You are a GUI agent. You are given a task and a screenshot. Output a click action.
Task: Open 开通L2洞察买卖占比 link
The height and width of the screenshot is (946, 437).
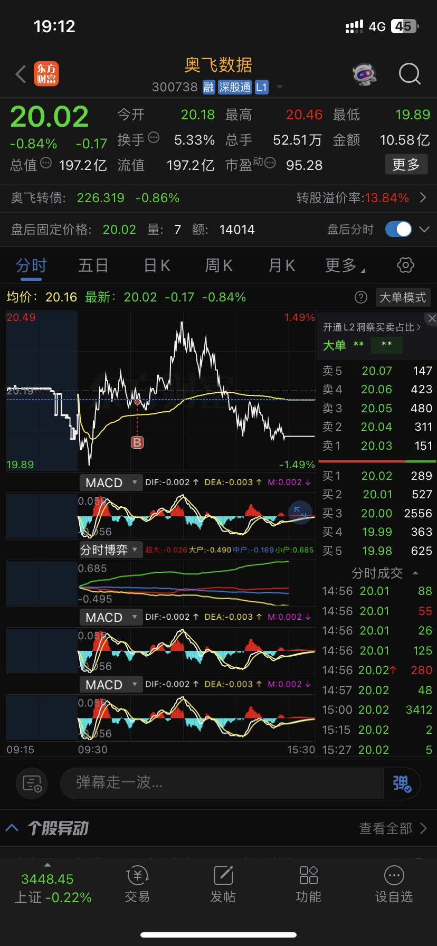point(372,327)
